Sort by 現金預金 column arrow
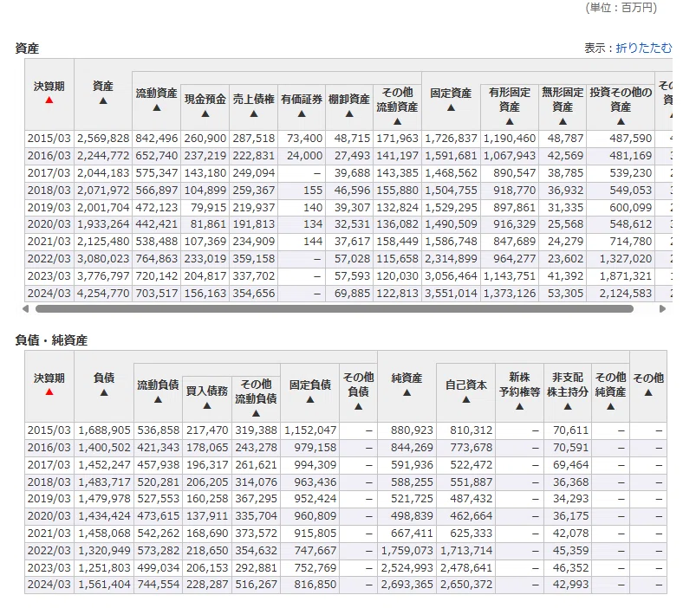 tap(205, 114)
